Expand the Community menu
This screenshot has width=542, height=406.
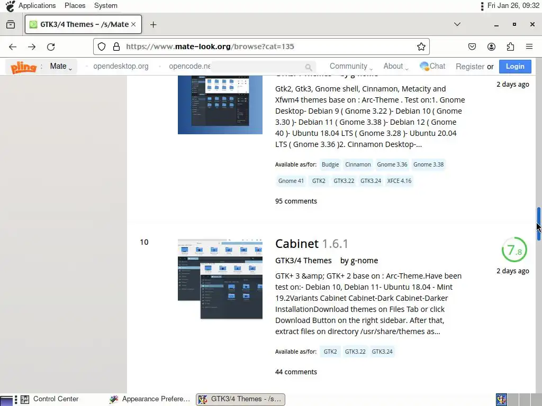coord(350,66)
